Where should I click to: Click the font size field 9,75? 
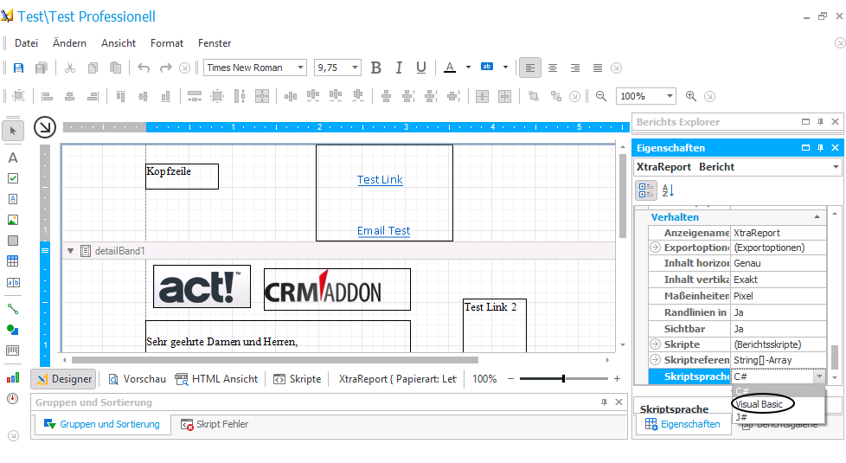pos(331,68)
